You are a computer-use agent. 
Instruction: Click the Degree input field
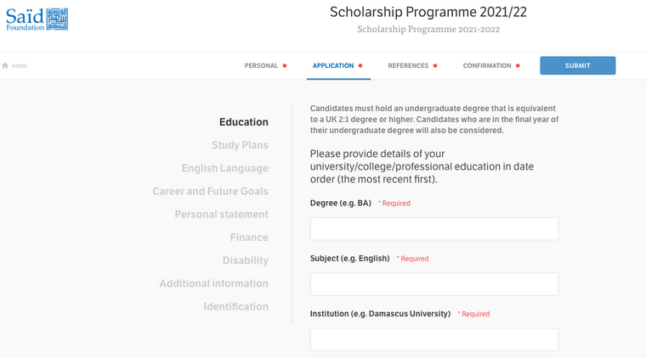click(433, 229)
